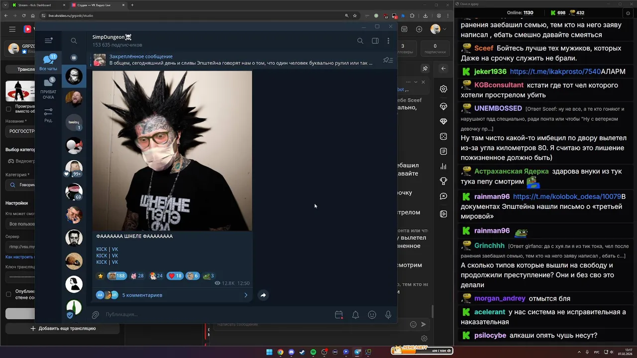This screenshot has height=358, width=637.
Task: Open Telegram chat list search
Action: tap(74, 41)
